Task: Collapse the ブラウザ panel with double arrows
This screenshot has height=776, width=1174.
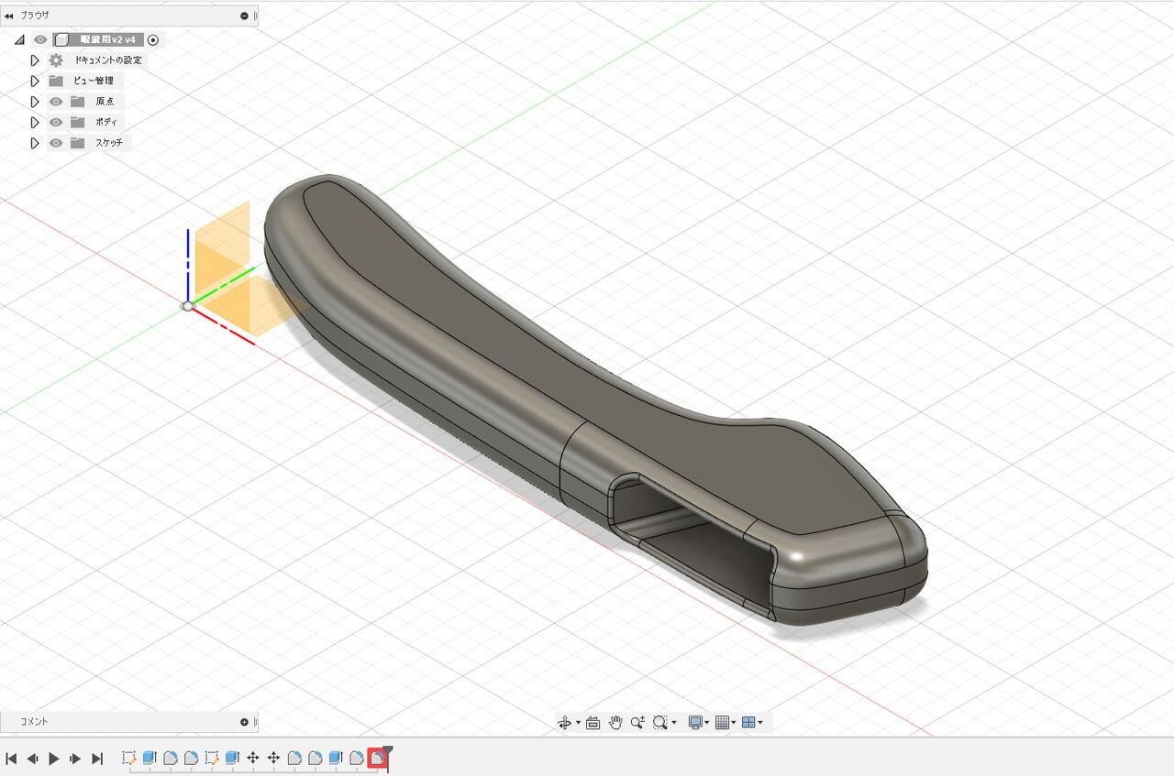Action: point(9,16)
